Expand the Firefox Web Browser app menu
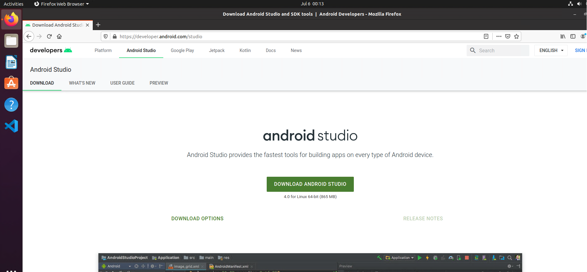 click(61, 4)
